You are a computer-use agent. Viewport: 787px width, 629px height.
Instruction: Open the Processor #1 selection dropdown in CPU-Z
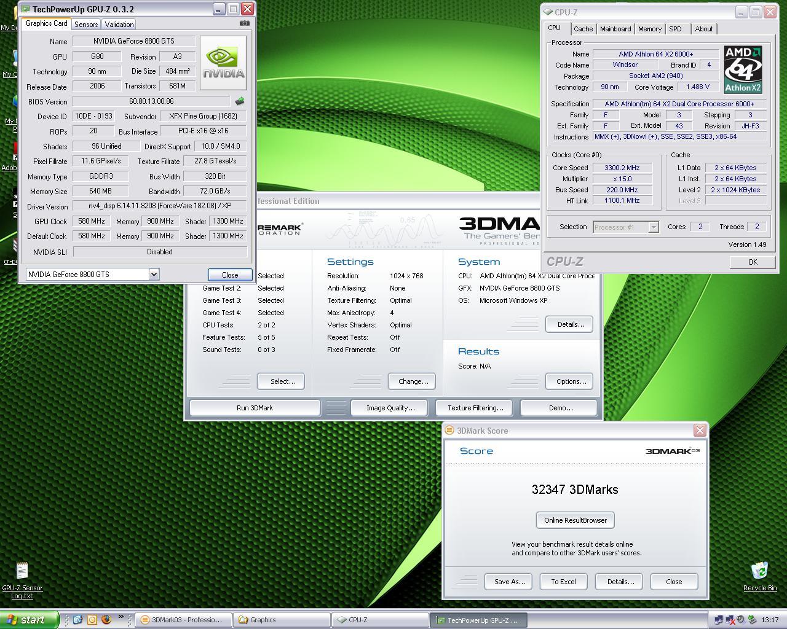point(654,227)
